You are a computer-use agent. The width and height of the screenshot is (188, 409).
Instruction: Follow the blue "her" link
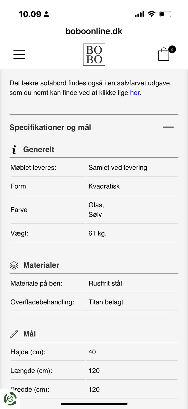pos(135,93)
